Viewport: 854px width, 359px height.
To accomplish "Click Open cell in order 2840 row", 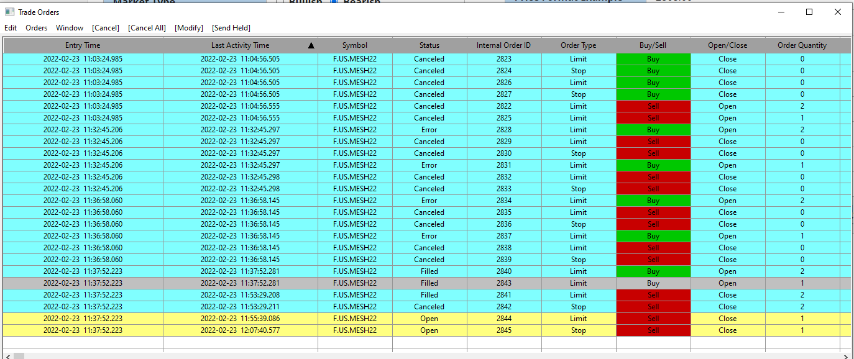I will 728,271.
